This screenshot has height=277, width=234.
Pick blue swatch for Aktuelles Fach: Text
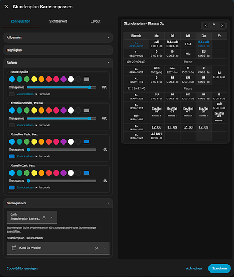(x=12, y=142)
